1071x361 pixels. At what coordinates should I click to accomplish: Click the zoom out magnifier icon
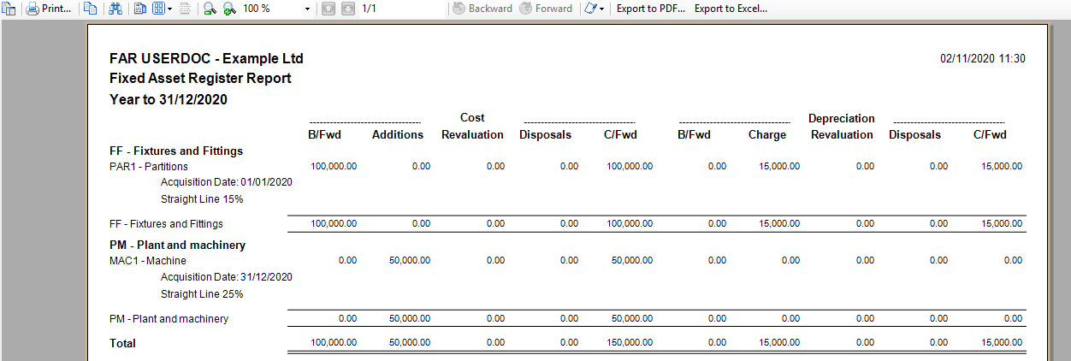(210, 9)
